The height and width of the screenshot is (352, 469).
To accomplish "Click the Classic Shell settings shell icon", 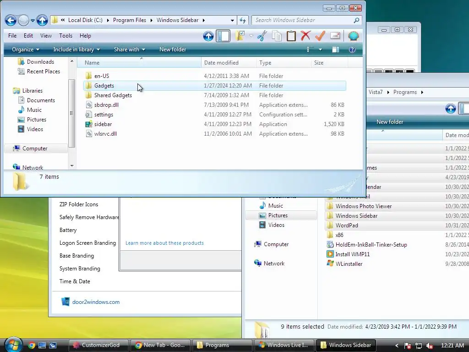I will pos(353,36).
